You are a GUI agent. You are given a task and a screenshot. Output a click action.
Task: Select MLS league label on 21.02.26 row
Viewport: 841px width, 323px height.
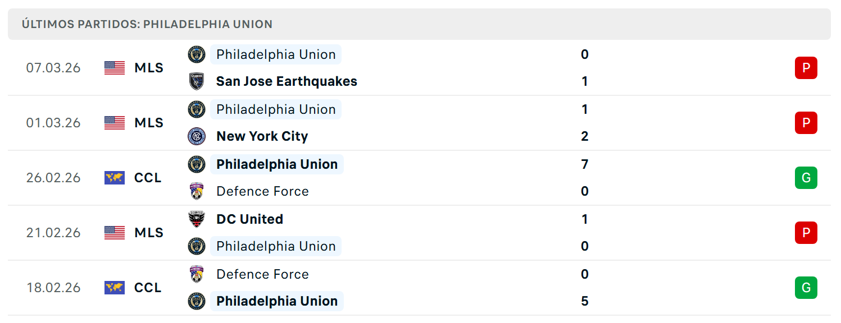tap(149, 233)
